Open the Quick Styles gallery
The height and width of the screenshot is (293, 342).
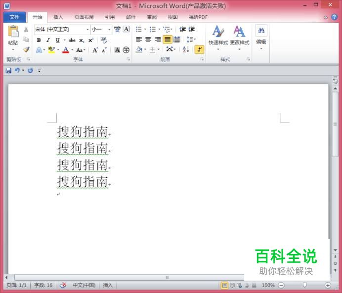218,38
